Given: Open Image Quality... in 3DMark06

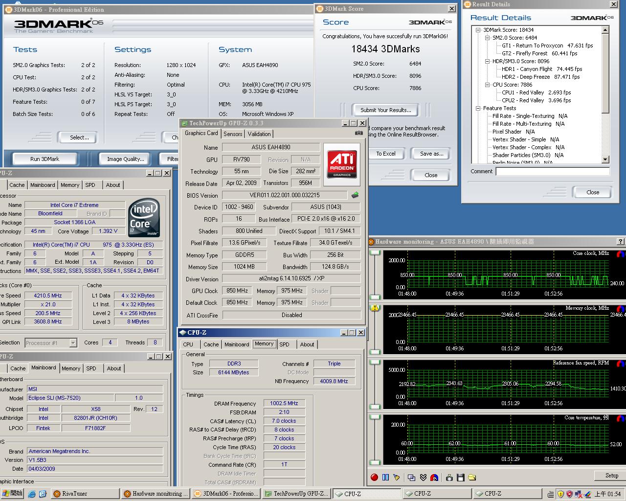Looking at the screenshot, I should point(126,159).
